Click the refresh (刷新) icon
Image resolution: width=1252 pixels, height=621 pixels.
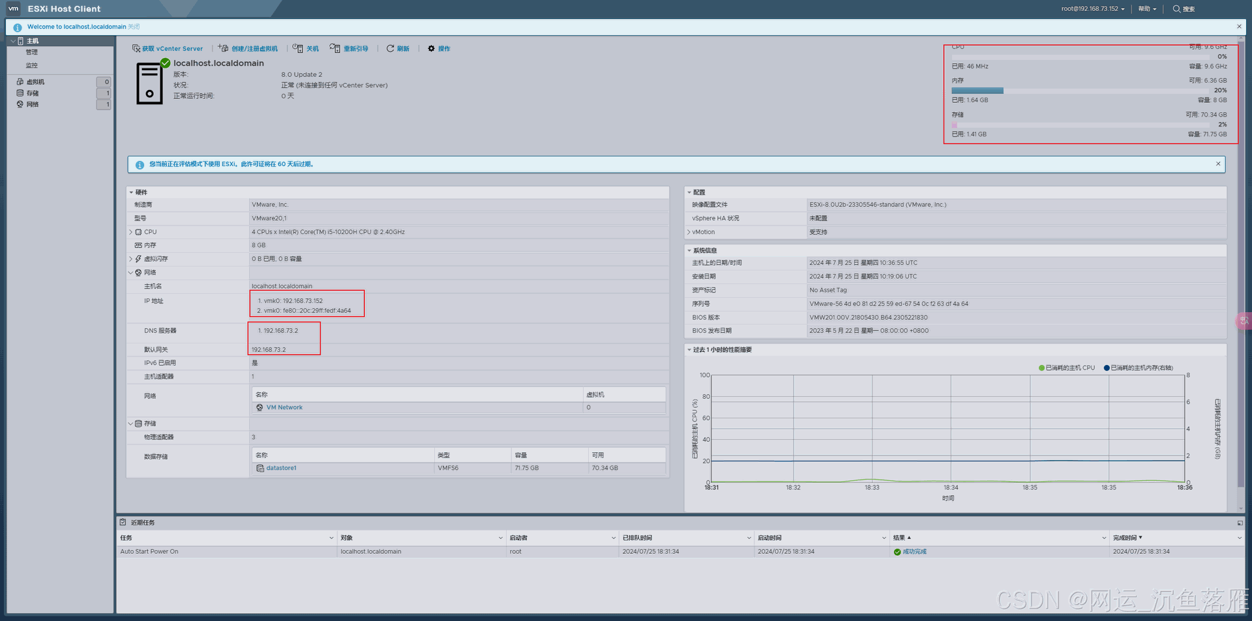(x=390, y=49)
